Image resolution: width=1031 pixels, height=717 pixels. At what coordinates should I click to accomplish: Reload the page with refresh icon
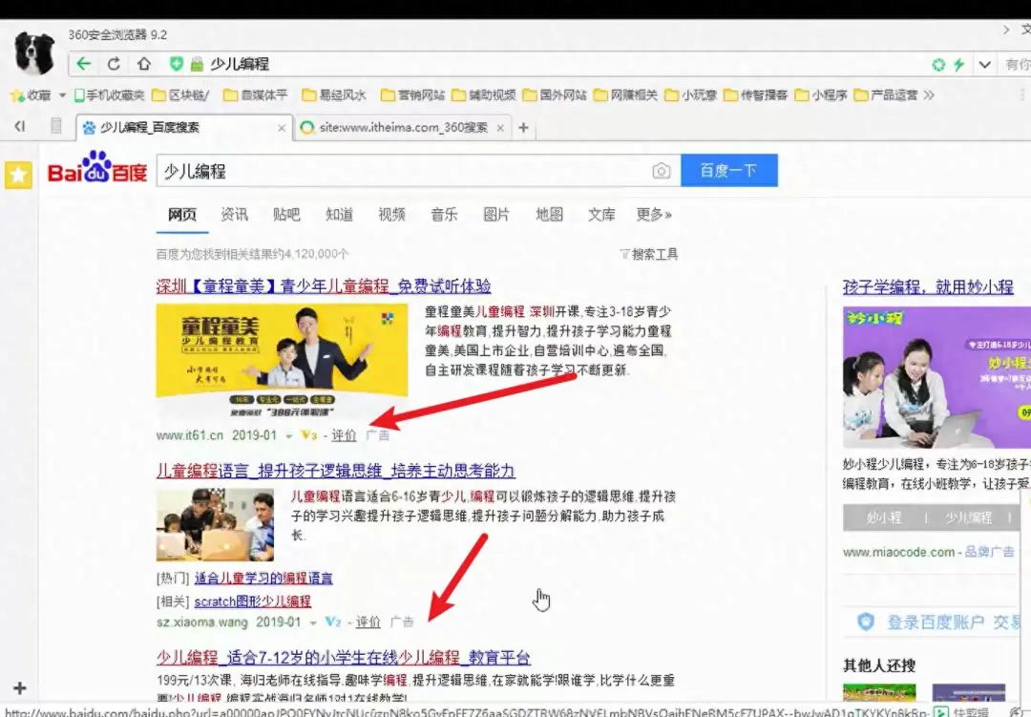(114, 64)
